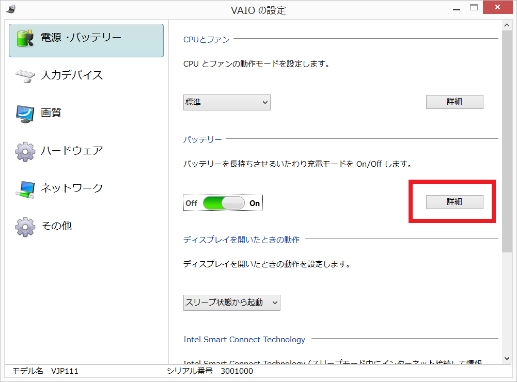Click the serial number 3001000
The image size is (517, 382).
tap(237, 371)
